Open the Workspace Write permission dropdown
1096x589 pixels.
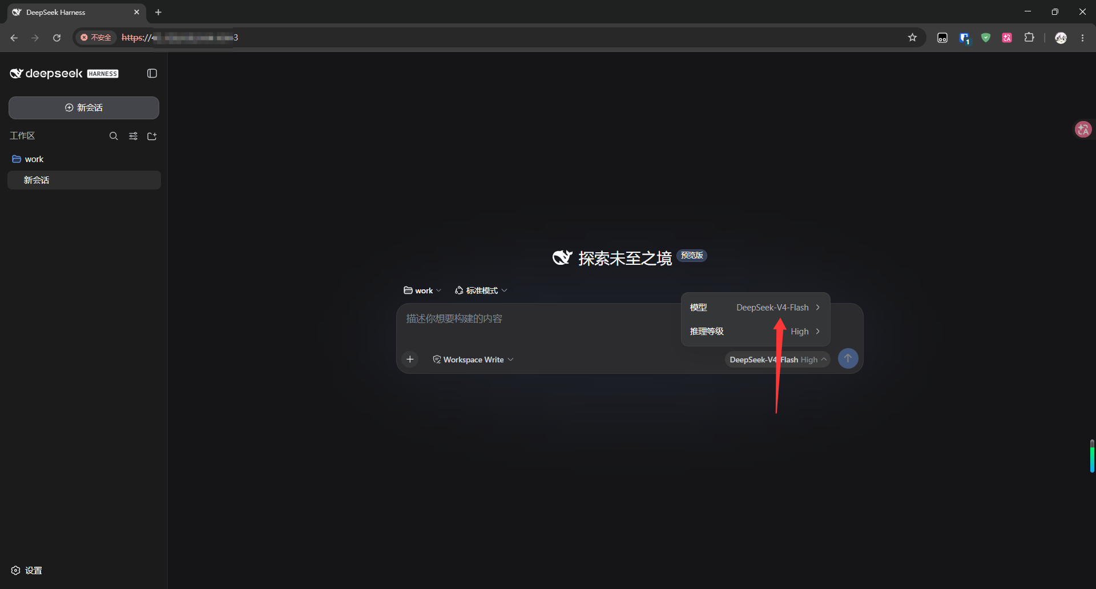click(473, 360)
